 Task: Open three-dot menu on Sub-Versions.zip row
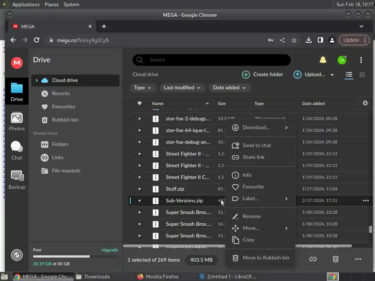pos(366,201)
